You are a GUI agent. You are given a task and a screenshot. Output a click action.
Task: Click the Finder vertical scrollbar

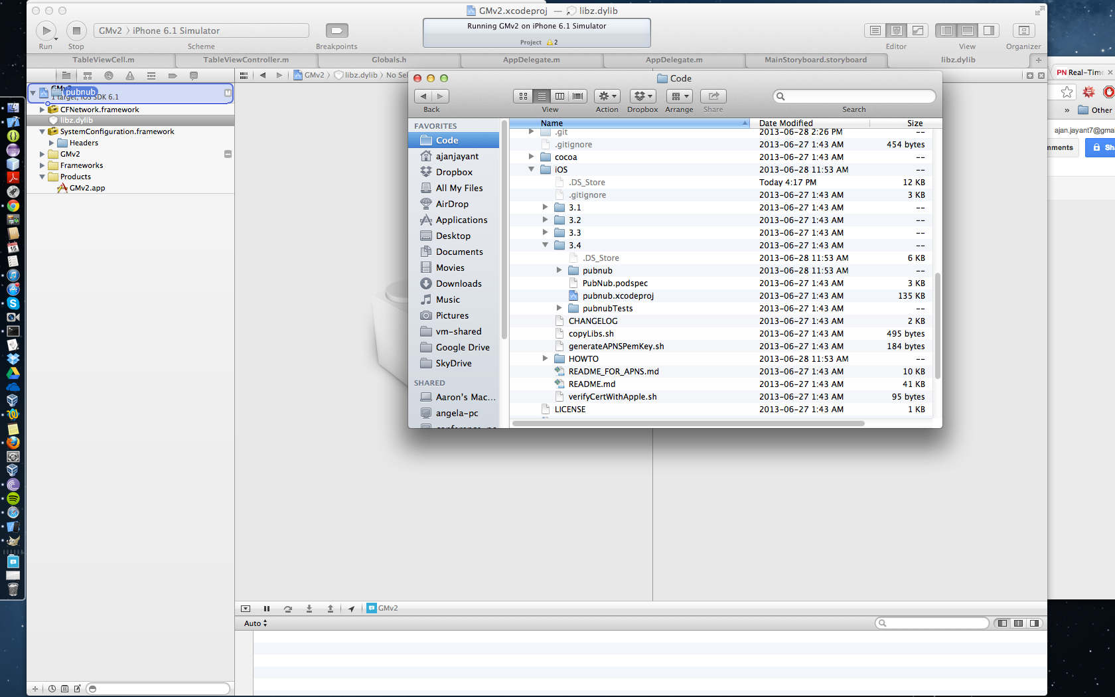click(x=937, y=325)
